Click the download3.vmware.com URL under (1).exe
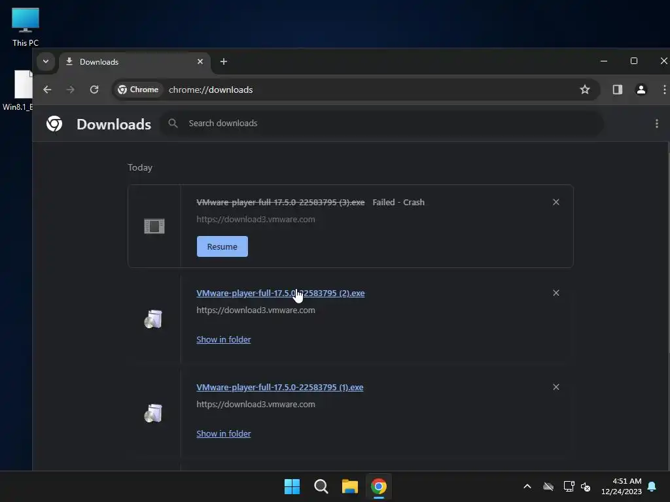This screenshot has height=502, width=670. 256,404
